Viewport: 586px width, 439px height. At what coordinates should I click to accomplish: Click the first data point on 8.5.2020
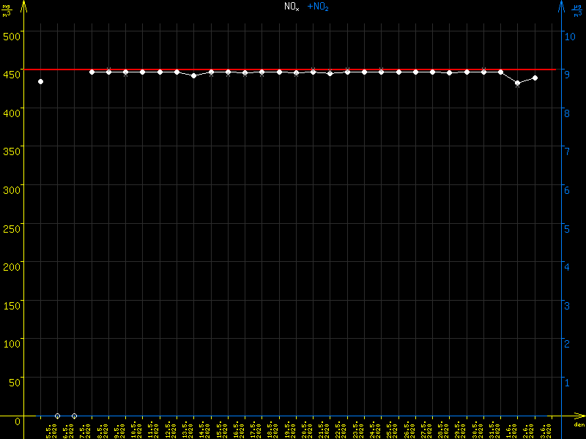click(x=92, y=72)
